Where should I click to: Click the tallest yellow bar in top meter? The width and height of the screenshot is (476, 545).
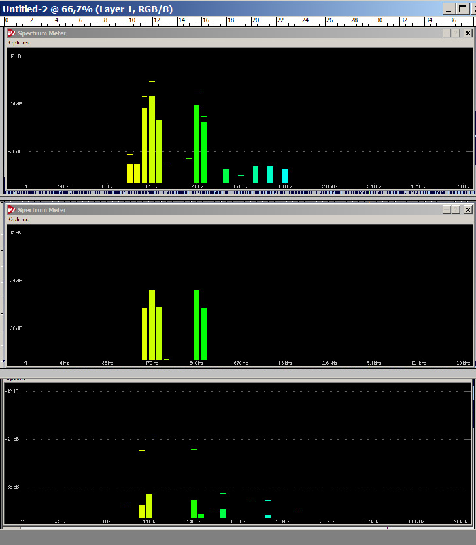point(152,139)
